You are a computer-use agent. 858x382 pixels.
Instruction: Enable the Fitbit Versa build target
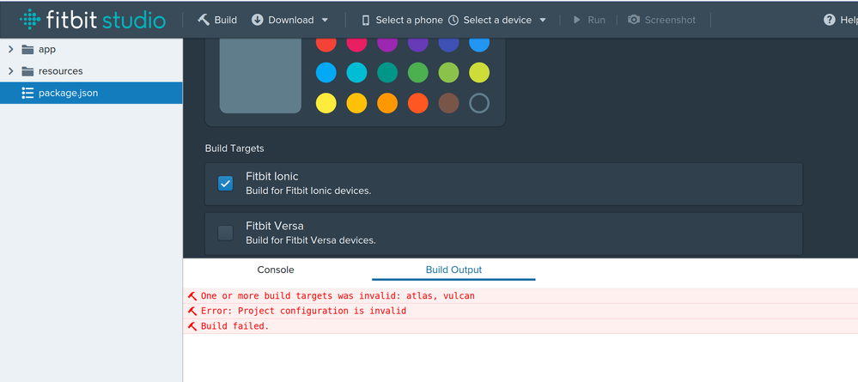pyautogui.click(x=225, y=233)
